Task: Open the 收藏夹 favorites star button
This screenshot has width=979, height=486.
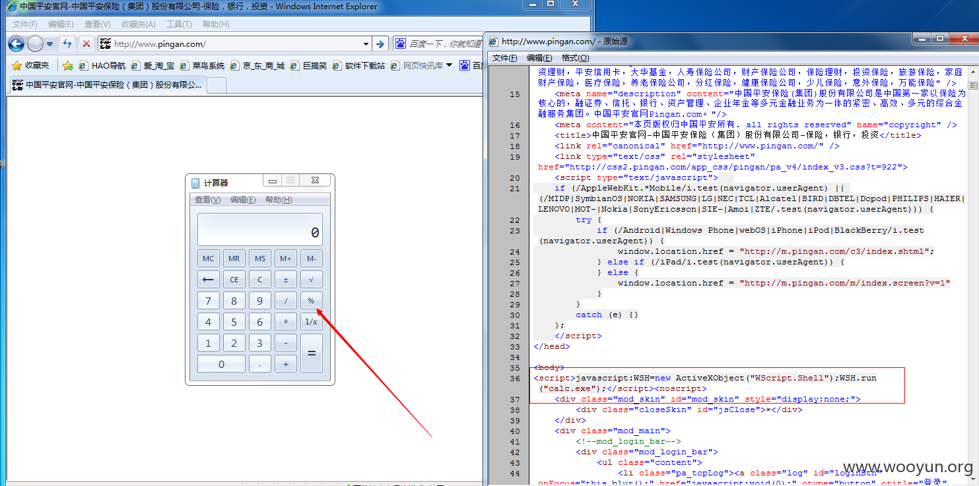Action: click(x=31, y=65)
